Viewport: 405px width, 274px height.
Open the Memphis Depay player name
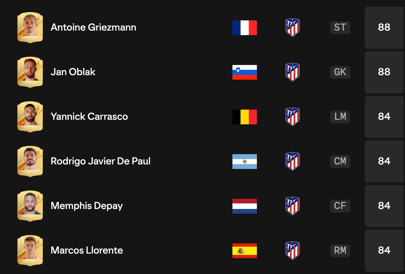(x=87, y=206)
